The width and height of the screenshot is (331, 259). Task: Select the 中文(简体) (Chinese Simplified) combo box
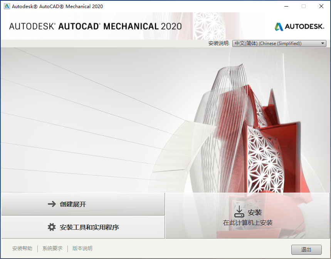[278, 43]
